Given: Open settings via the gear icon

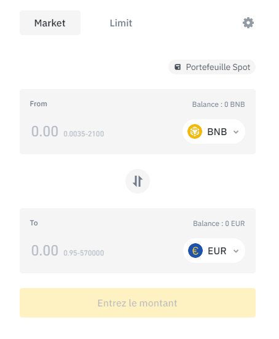Looking at the screenshot, I should point(248,23).
